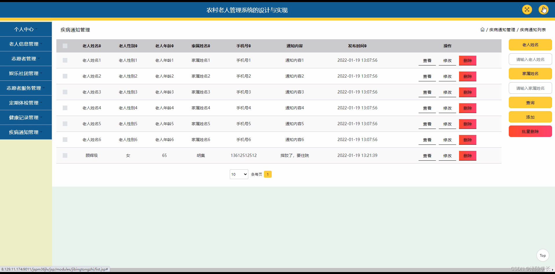This screenshot has width=555, height=274.
Task: Sort table by 手机号 column arrows
Action: pyautogui.click(x=250, y=46)
